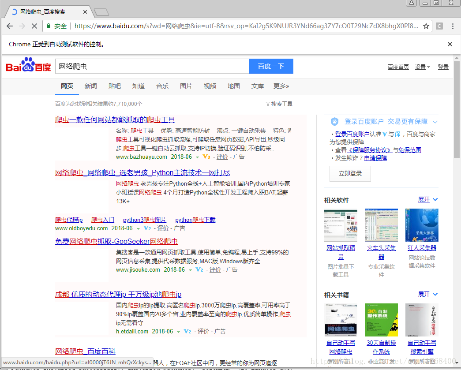This screenshot has height=370, width=461.
Task: Open 免费网络爬虫抓取-GooSeeker result
Action: pos(116,241)
